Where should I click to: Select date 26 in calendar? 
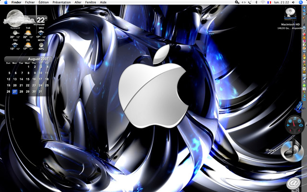(x=9, y=92)
